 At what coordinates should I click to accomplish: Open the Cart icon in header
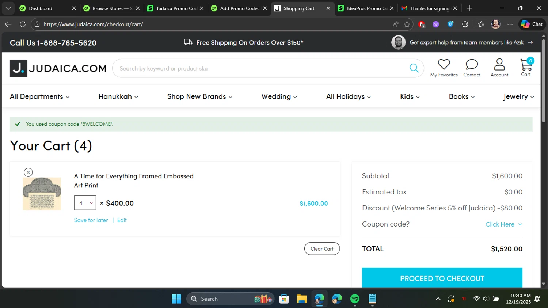tap(526, 65)
